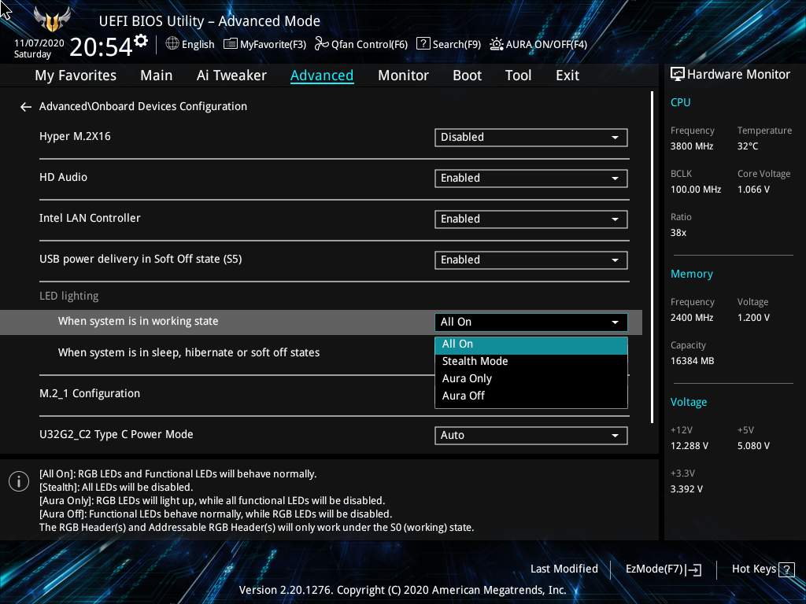Open the Ai Tweaker tab
The image size is (806, 604).
click(x=231, y=75)
